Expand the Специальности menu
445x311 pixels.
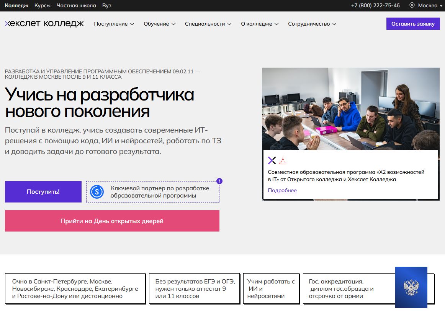(208, 24)
